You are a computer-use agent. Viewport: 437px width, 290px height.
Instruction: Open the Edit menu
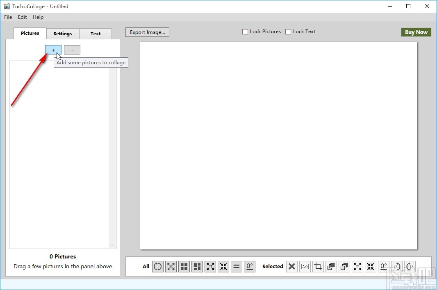click(x=22, y=17)
